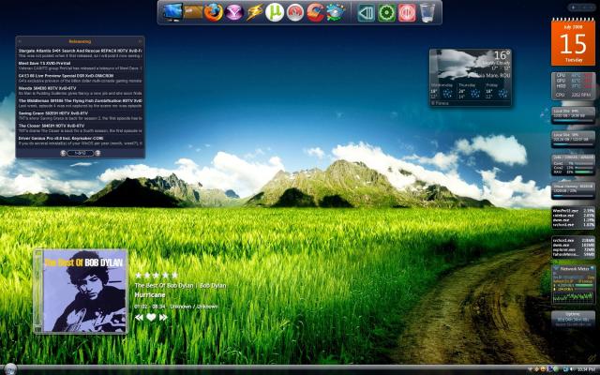The image size is (600, 375).
Task: Open the blue monitor icon in the dock
Action: [172, 12]
